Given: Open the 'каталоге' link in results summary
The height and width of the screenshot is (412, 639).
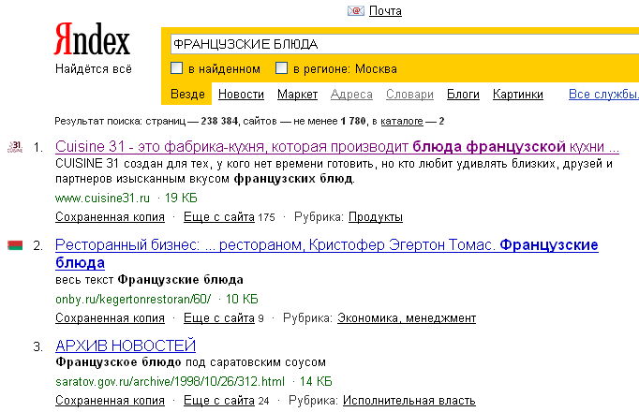Looking at the screenshot, I should click(402, 121).
